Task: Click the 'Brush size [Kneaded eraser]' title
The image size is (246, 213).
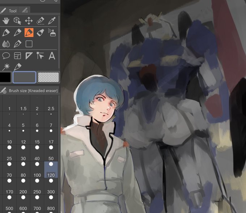Action: coord(33,91)
